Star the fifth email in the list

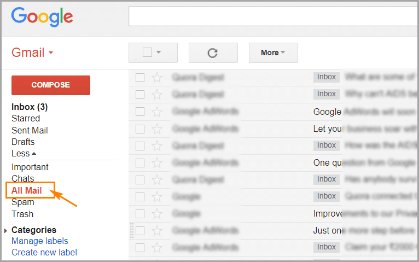pyautogui.click(x=157, y=145)
